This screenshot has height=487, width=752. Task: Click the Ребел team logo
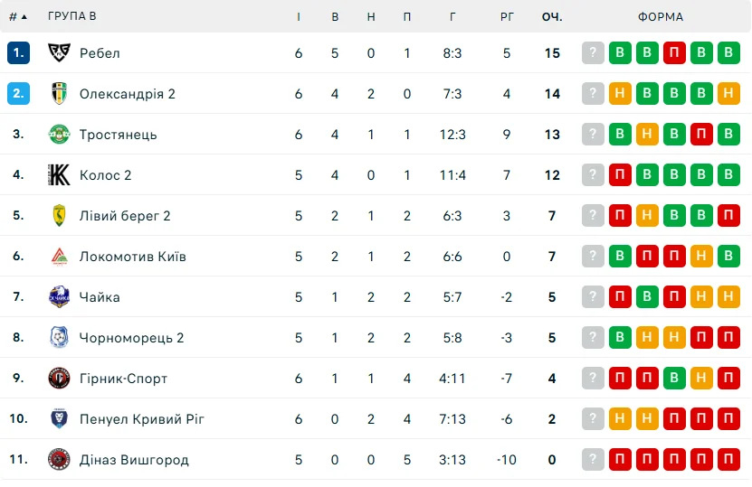[x=59, y=52]
